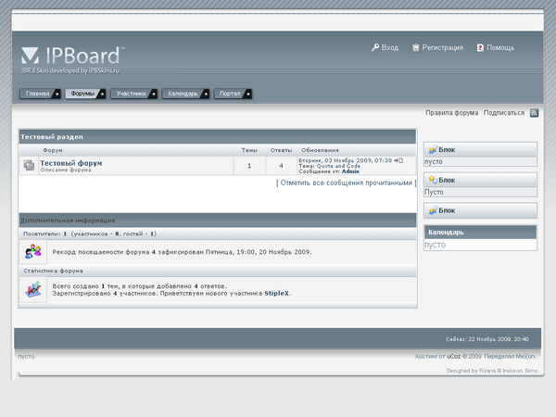Click the RSS feed icon
Viewport: 556px width, 417px height.
coord(534,113)
